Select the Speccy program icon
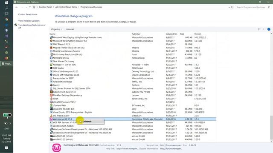This screenshot has width=273, height=153. click(51, 85)
